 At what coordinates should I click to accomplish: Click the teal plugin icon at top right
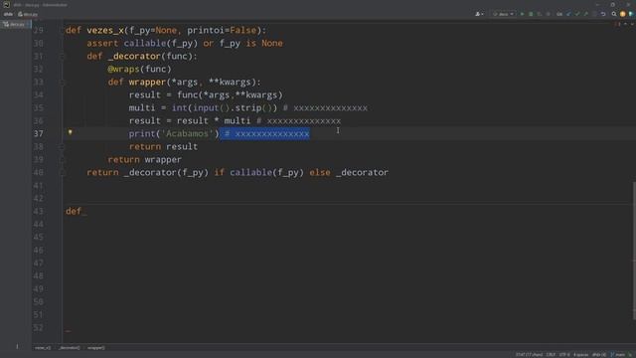click(x=631, y=14)
